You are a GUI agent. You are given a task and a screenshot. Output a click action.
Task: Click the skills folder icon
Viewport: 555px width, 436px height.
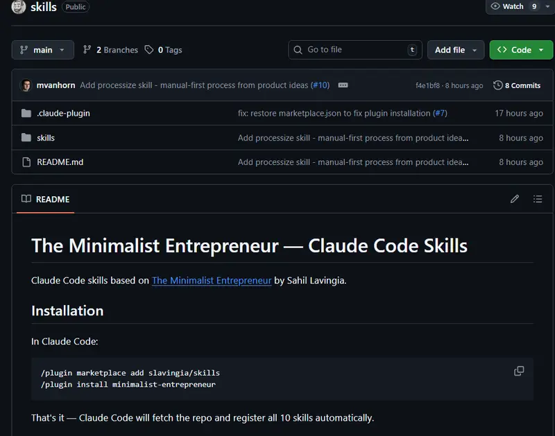pos(26,138)
